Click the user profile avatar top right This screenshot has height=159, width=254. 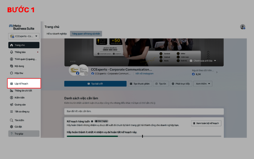(x=242, y=27)
